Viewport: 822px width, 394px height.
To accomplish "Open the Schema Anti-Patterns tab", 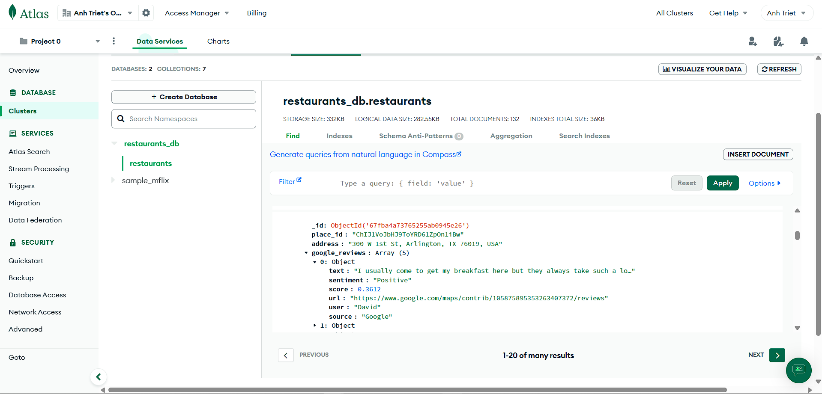I will pos(421,136).
